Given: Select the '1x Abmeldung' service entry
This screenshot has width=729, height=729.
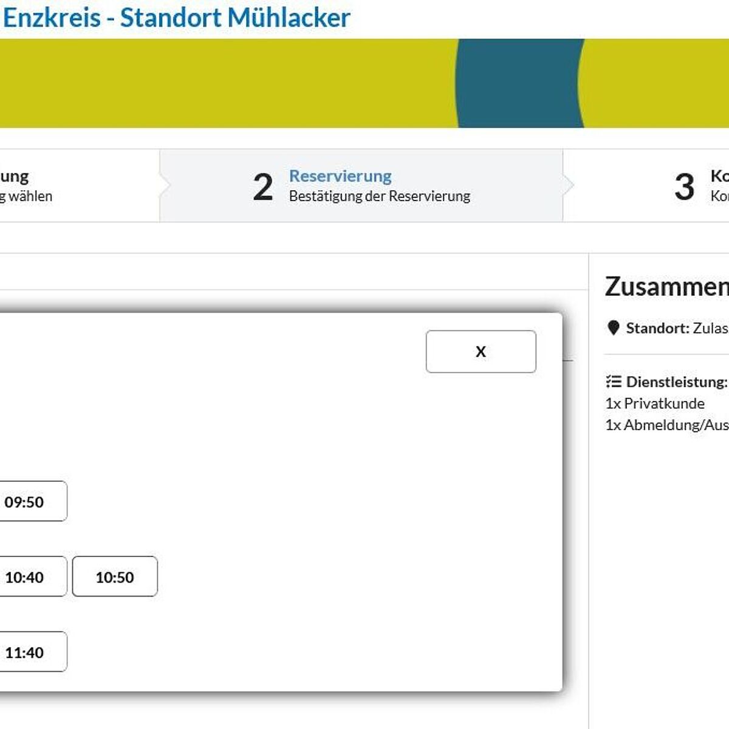Looking at the screenshot, I should [x=666, y=425].
